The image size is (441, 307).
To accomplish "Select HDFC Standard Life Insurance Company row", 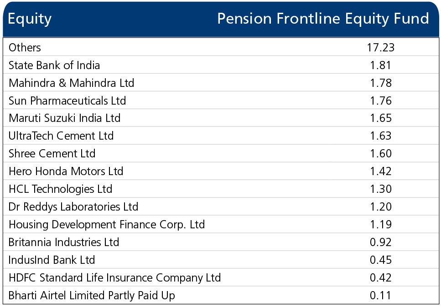I will pyautogui.click(x=221, y=277).
